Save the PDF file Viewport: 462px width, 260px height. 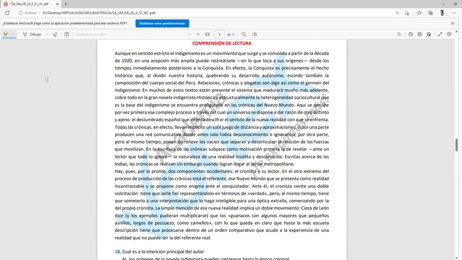pos(420,34)
